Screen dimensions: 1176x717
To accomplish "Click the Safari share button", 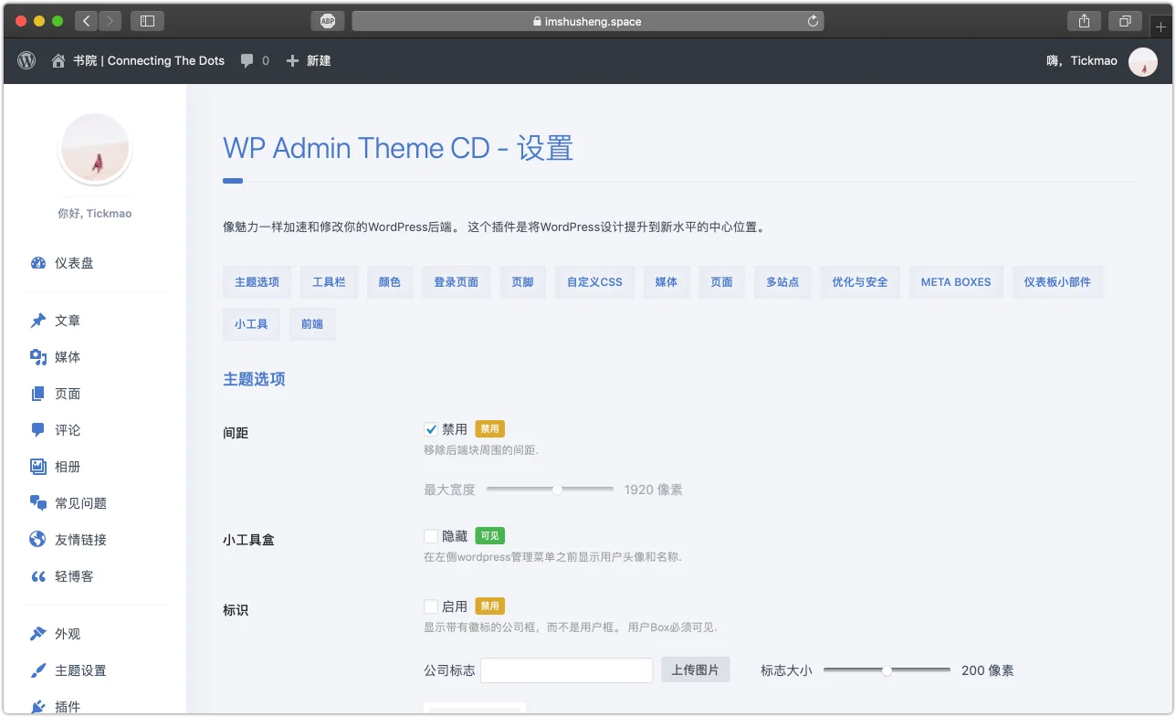I will (x=1085, y=21).
